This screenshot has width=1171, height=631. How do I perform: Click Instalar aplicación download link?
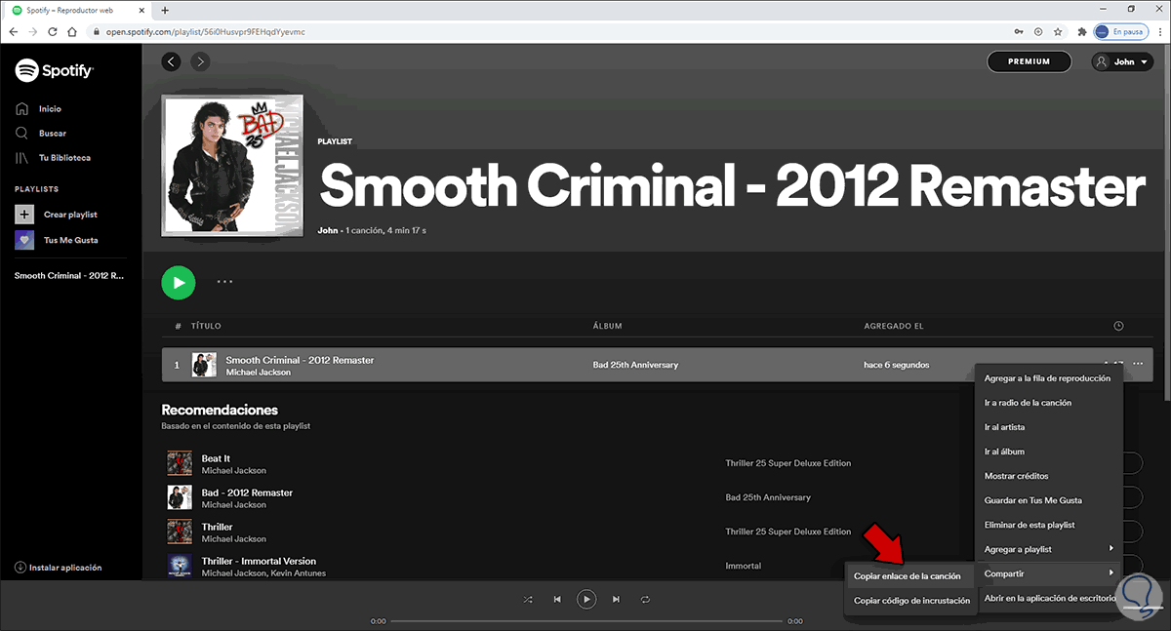58,568
